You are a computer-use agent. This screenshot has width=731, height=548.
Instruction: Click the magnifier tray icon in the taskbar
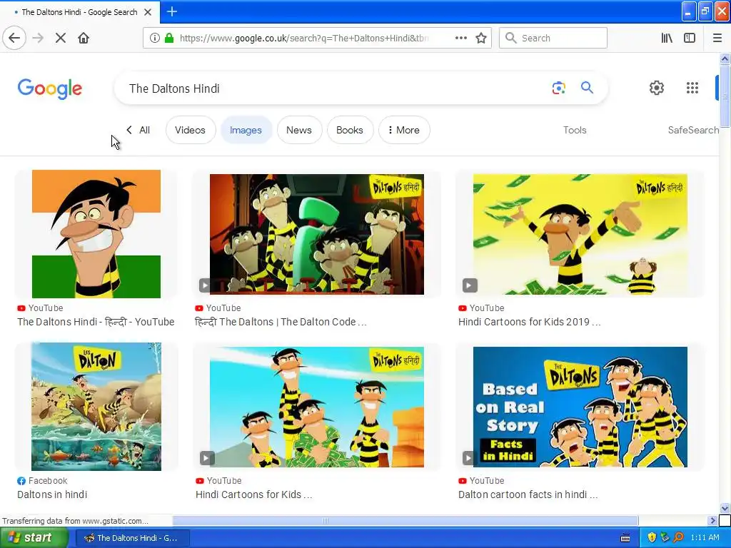pos(678,537)
